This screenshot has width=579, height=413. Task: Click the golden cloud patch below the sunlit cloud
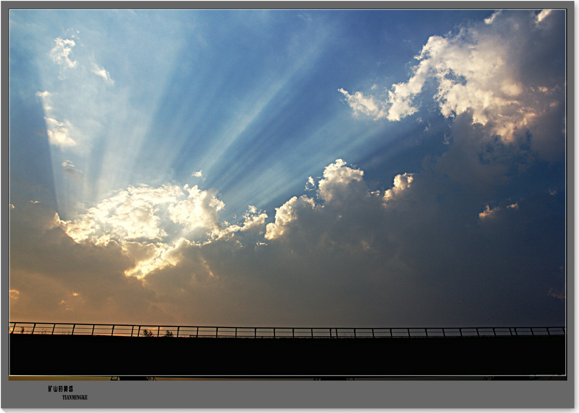[x=154, y=261]
